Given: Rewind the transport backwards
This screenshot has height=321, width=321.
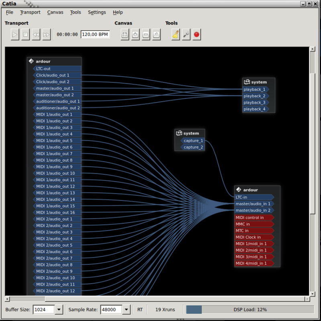Looking at the screenshot, I should pyautogui.click(x=36, y=35).
